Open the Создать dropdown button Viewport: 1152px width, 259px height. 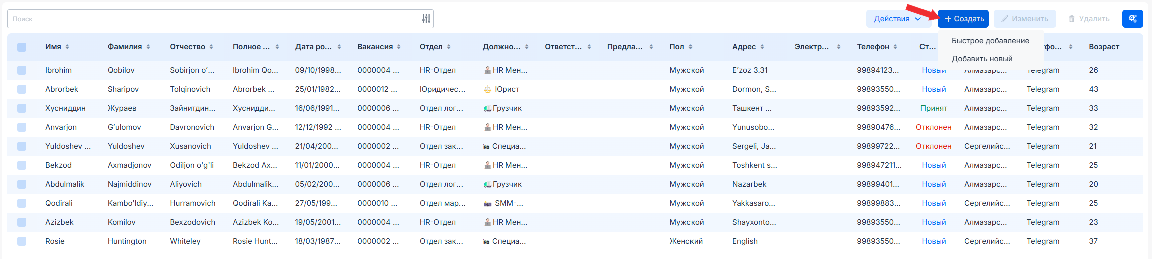tap(963, 19)
